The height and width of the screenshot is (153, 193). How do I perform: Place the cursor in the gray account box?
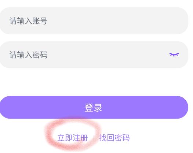[94, 21]
